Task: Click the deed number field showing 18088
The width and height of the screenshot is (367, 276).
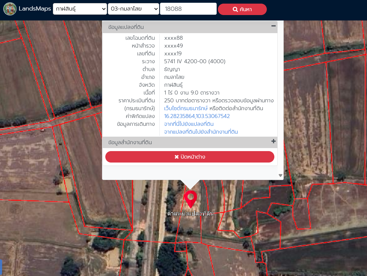Action: (188, 9)
